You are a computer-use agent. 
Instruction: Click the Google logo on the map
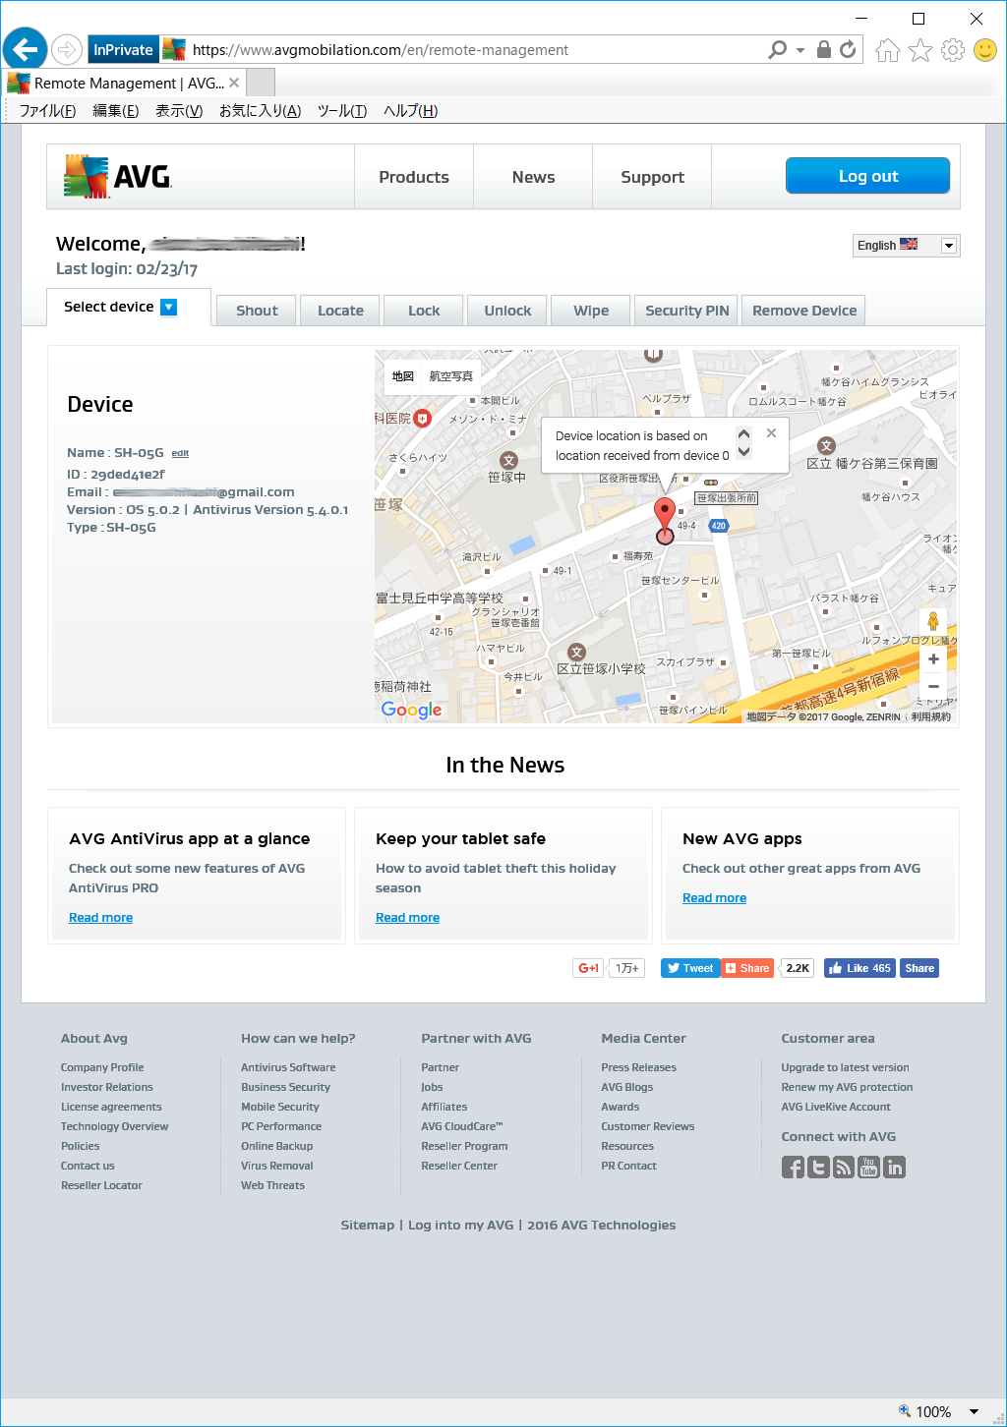pos(412,710)
